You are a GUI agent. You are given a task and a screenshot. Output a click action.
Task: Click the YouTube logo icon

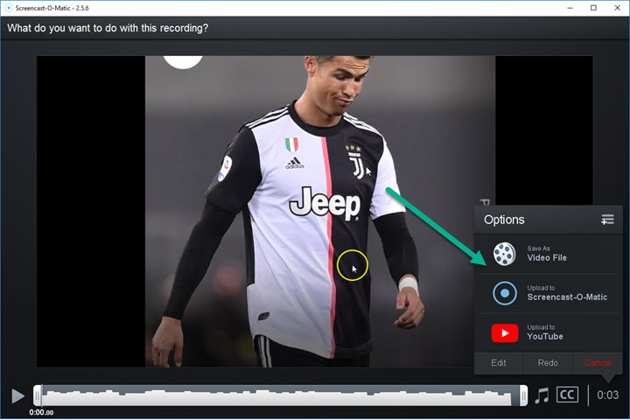click(x=505, y=333)
